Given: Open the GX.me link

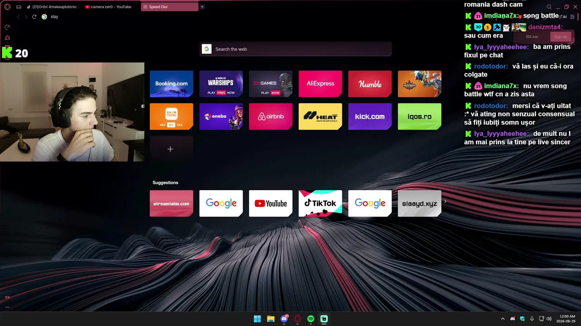Looking at the screenshot, I should tap(532, 37).
